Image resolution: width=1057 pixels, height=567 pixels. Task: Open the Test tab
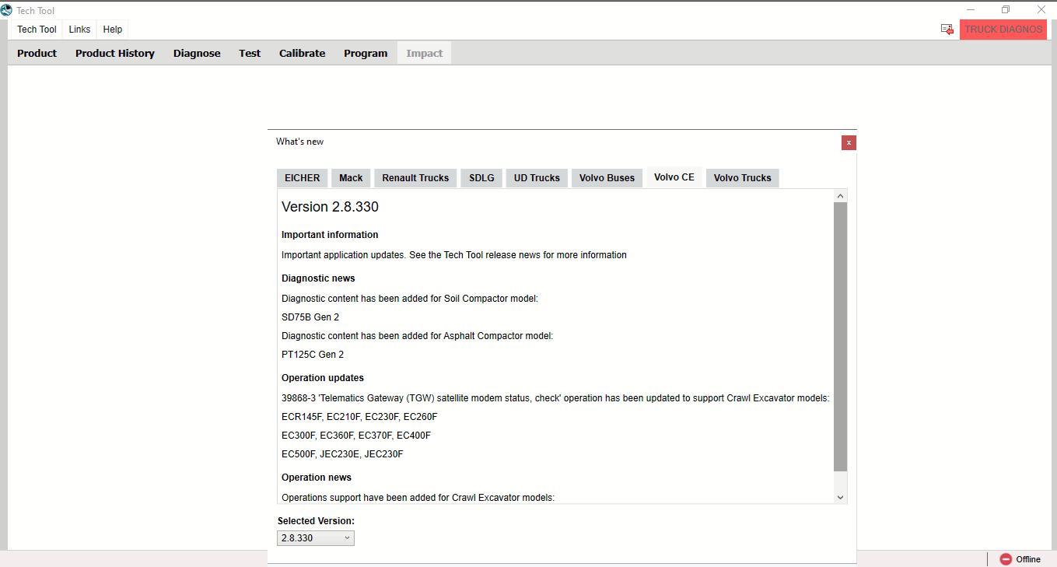pos(250,53)
